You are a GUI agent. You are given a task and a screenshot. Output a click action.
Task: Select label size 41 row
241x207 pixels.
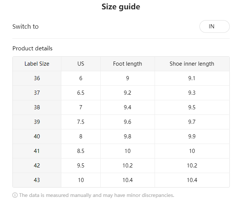pyautogui.click(x=121, y=151)
